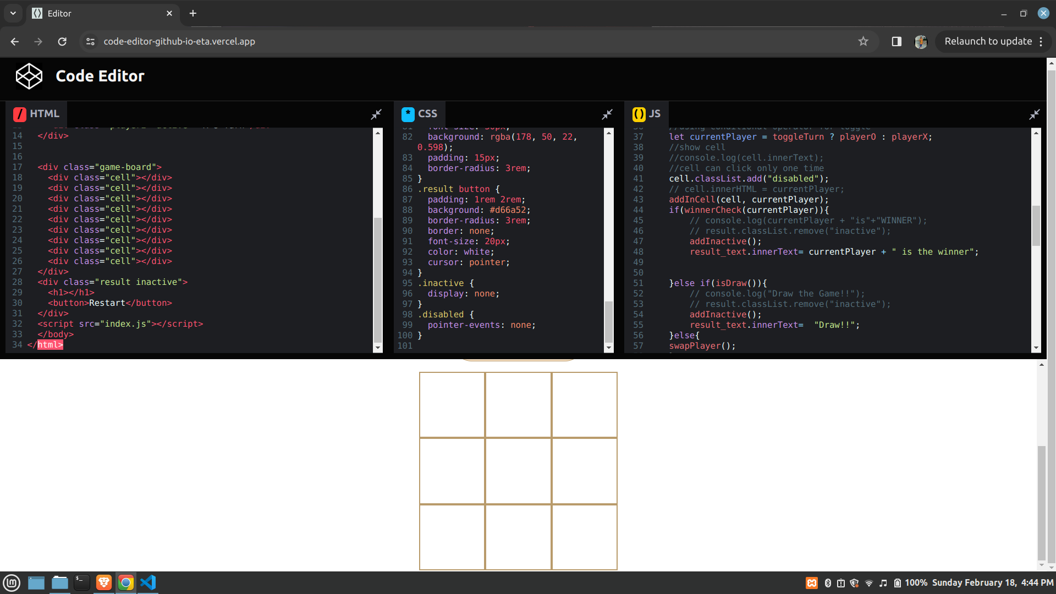The width and height of the screenshot is (1056, 594).
Task: Collapse the CSS editor panel
Action: coord(607,114)
